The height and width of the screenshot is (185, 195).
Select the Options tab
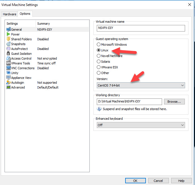tap(25, 14)
